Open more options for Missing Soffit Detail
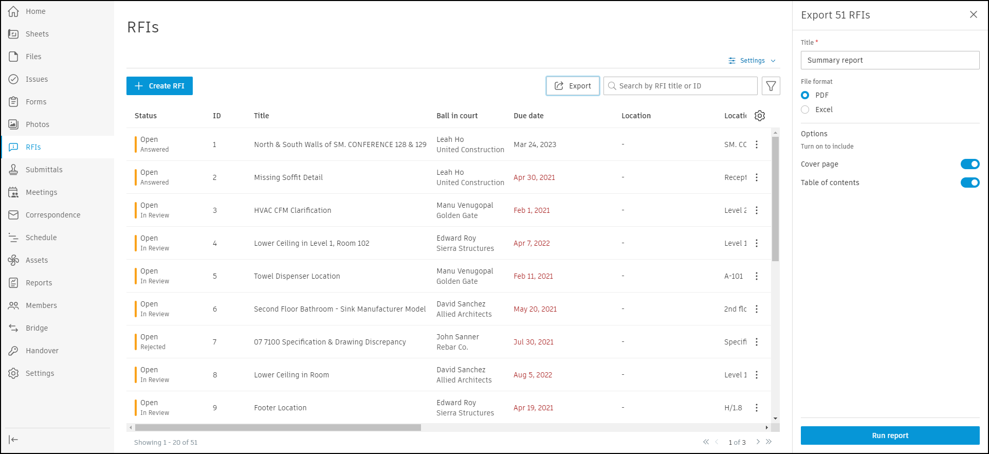 tap(756, 177)
